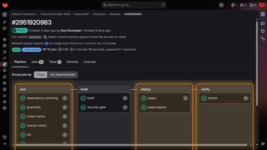The width and height of the screenshot is (267, 150).
Task: Open the Duo agent icon at bottom right
Action: click(263, 144)
